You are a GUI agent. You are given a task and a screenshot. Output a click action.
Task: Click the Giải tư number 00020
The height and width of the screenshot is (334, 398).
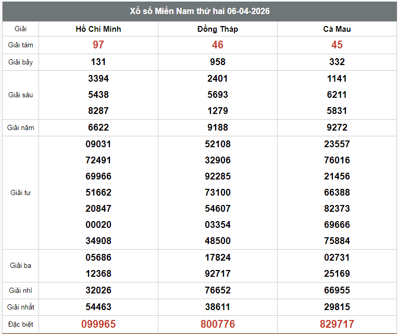98,225
